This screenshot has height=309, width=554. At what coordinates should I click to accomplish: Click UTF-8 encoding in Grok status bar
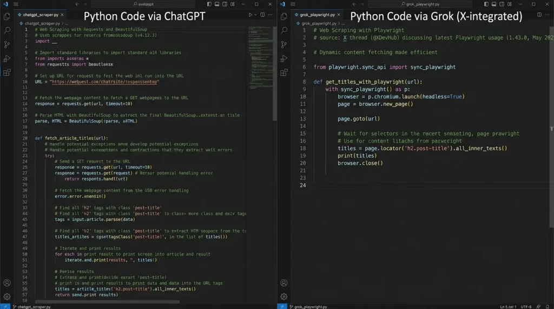(526, 306)
